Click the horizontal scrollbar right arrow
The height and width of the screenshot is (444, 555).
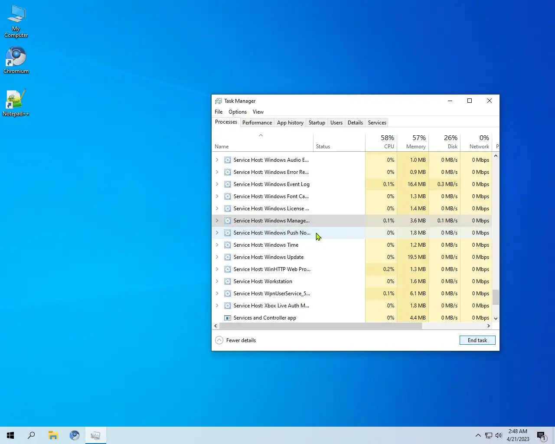(x=489, y=326)
